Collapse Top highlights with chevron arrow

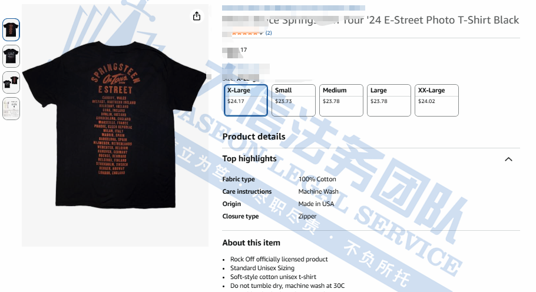pyautogui.click(x=509, y=159)
